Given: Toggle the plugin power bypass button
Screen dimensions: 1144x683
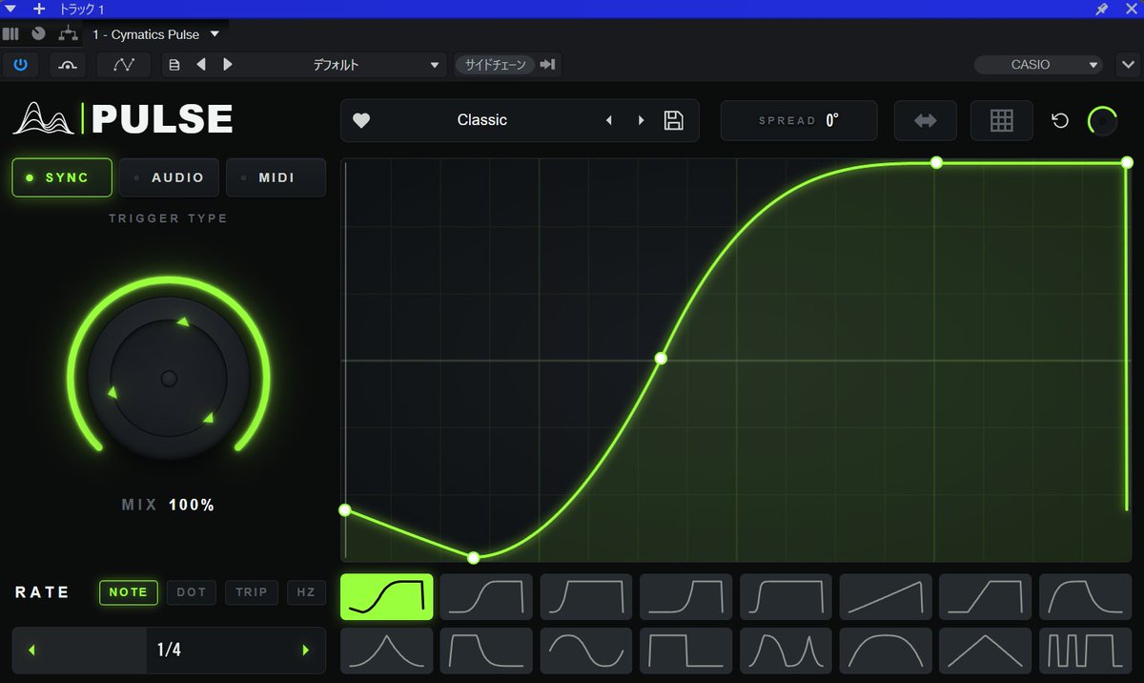Looking at the screenshot, I should (20, 65).
